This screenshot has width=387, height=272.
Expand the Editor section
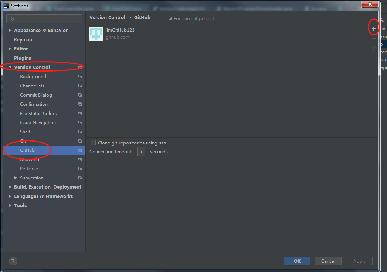[10, 49]
